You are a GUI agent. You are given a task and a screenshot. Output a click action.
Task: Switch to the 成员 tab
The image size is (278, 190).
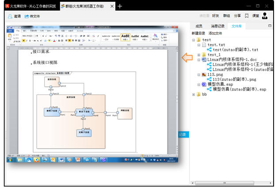pos(199,26)
